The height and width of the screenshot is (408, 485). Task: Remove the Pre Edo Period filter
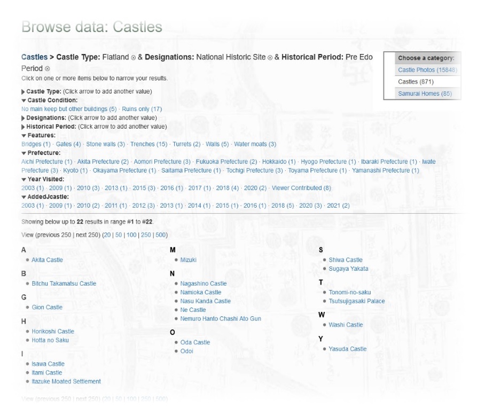48,69
